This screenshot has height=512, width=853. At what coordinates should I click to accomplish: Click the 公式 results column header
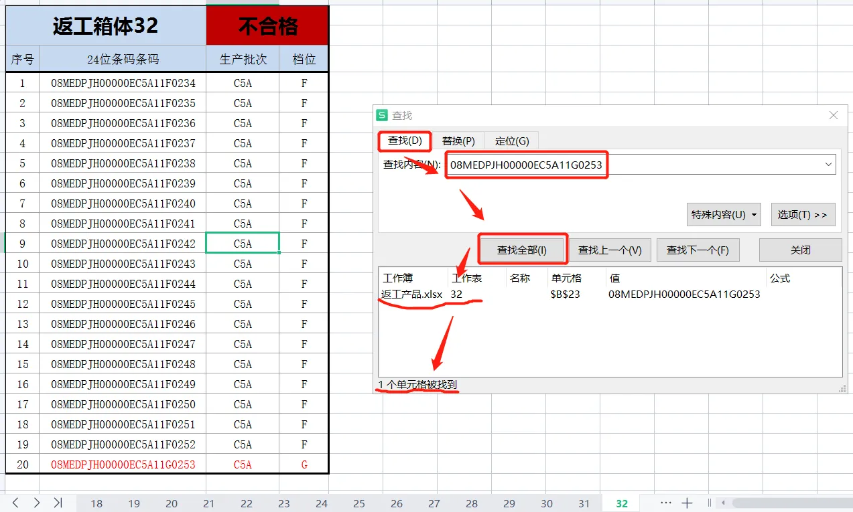(803, 278)
